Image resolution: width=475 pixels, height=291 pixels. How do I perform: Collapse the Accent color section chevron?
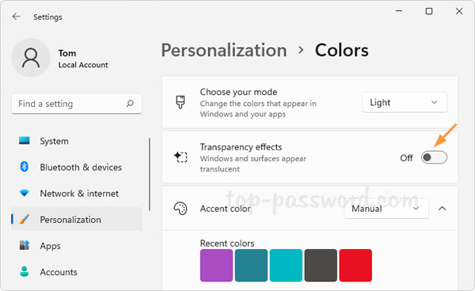(x=443, y=209)
